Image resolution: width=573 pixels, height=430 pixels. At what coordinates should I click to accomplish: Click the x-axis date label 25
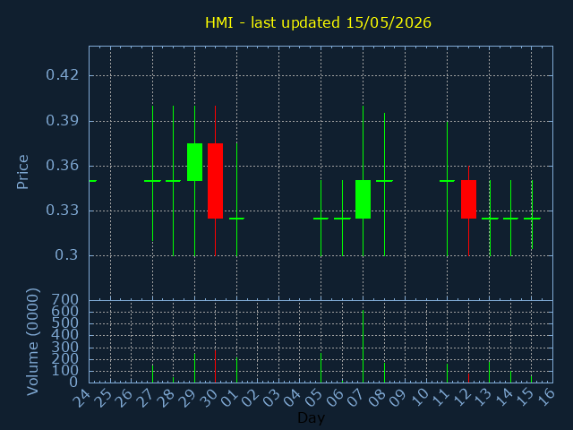click(103, 398)
